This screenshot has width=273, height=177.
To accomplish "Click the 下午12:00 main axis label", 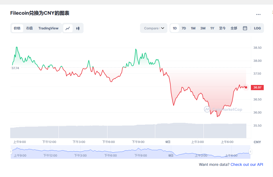I will [x=49, y=142].
